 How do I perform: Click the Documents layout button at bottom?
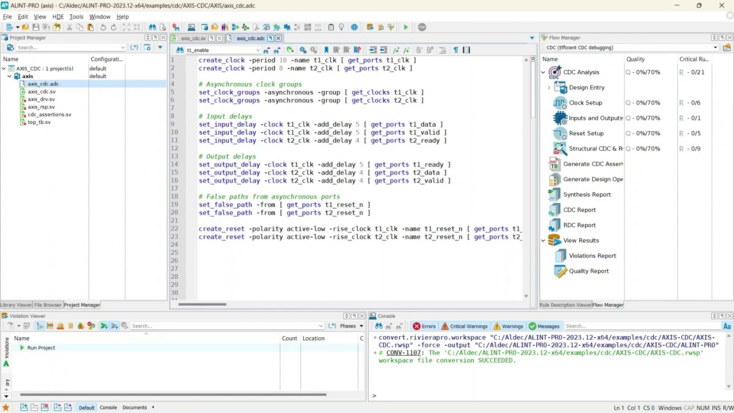tap(135, 407)
